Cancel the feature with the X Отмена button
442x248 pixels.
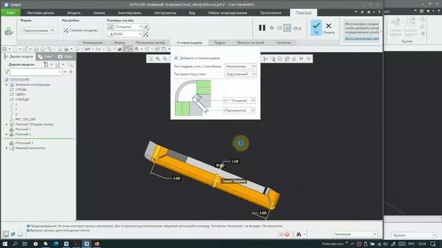[x=329, y=28]
